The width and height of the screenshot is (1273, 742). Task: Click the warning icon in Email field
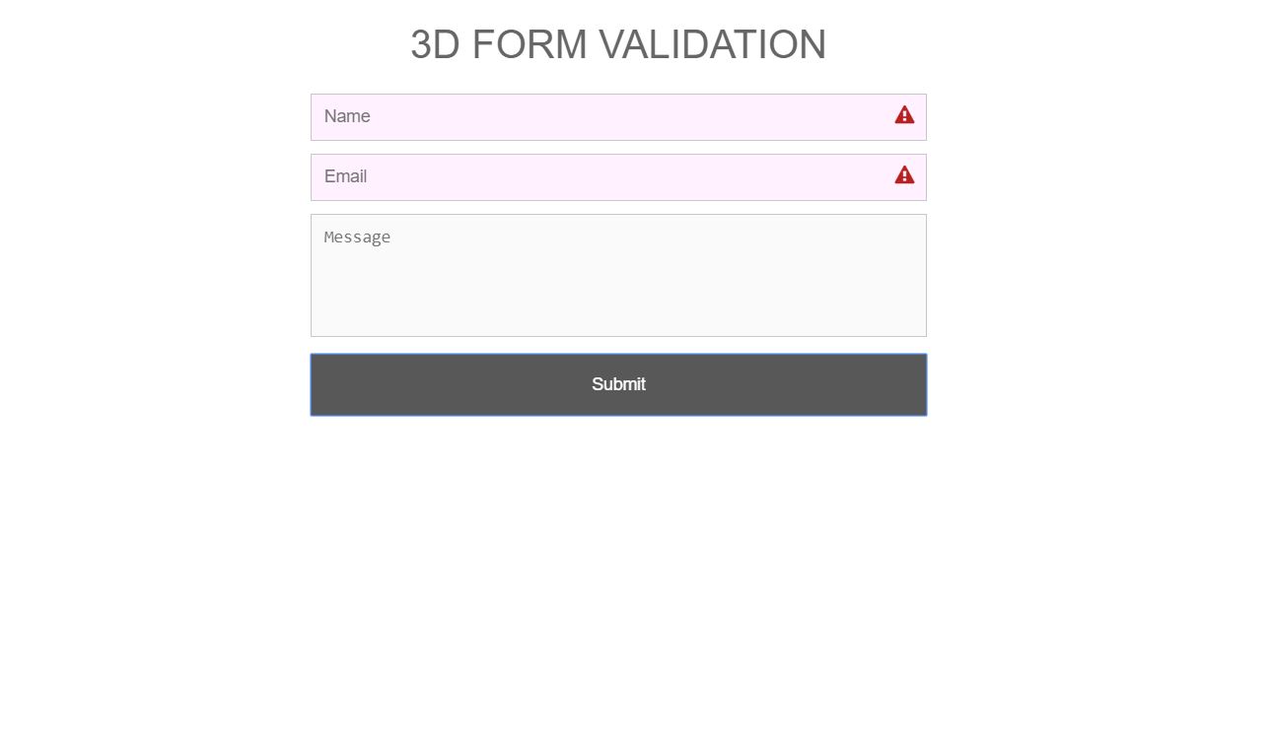[x=904, y=175]
